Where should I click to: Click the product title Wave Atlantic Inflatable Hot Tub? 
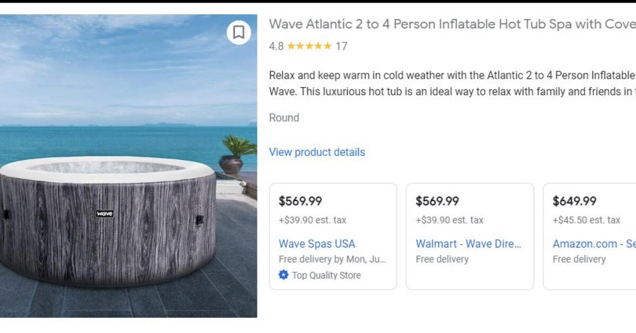click(450, 24)
